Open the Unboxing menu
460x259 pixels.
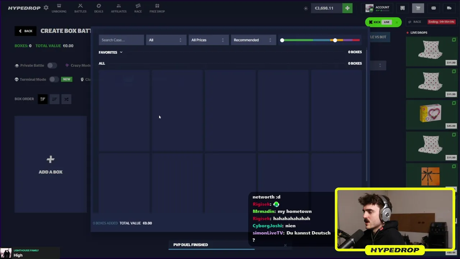[x=59, y=8]
